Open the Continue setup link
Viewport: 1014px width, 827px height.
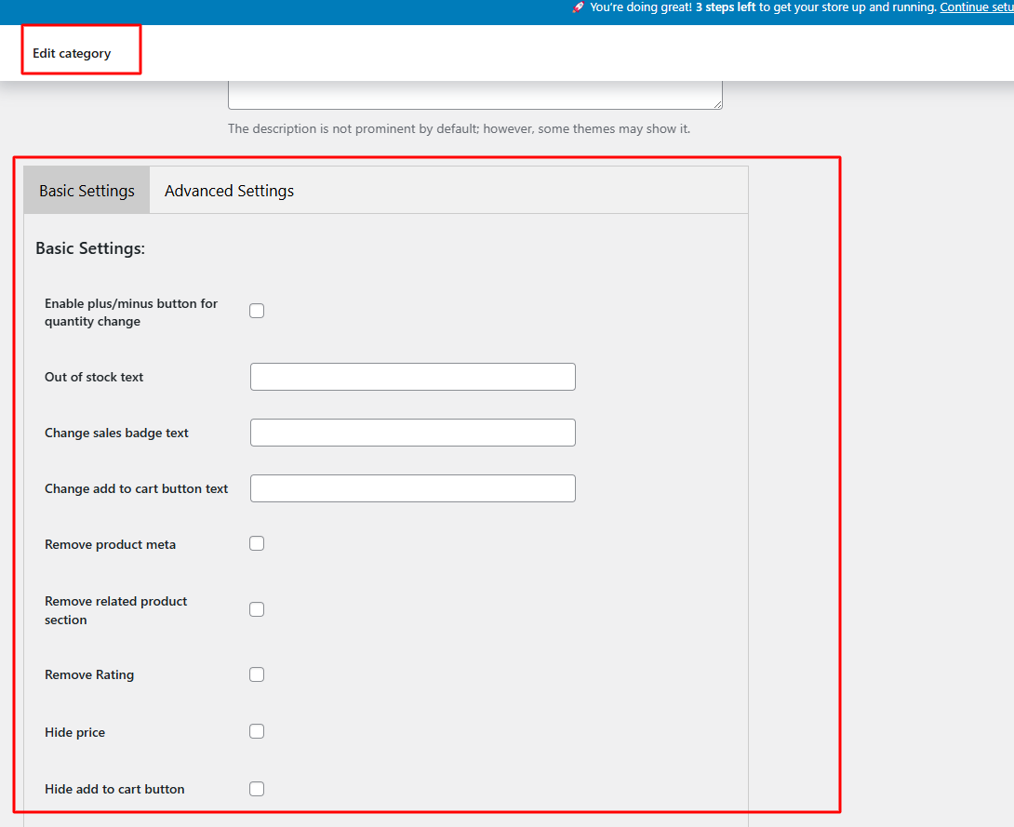coord(976,7)
